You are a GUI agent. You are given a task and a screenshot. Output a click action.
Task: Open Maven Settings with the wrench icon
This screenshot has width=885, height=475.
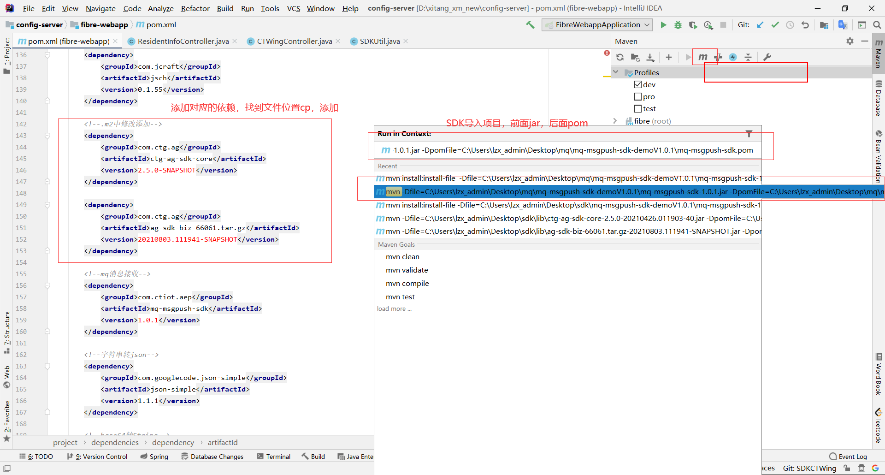[x=767, y=57]
